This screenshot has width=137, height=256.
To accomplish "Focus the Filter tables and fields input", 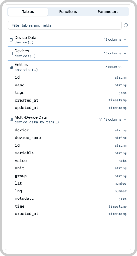I will click(x=65, y=25).
